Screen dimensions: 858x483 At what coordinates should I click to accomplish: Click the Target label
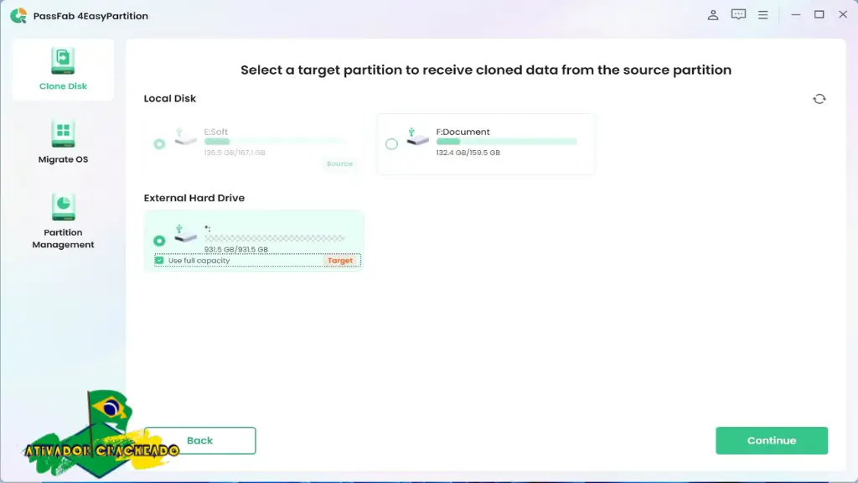click(340, 261)
